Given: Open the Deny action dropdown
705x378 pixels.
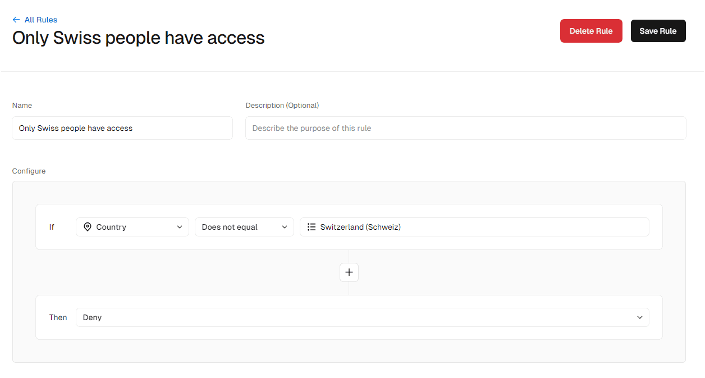Looking at the screenshot, I should [x=363, y=317].
